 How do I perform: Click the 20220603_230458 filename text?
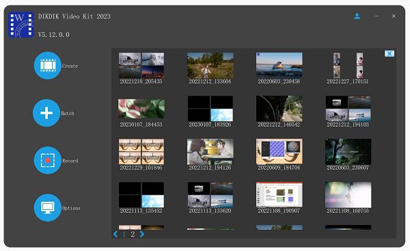pos(279,81)
